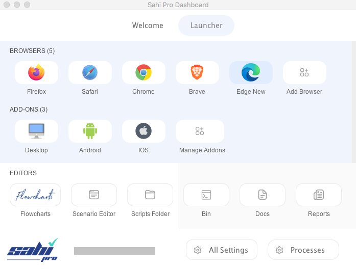The height and width of the screenshot is (269, 356).
Task: Launch the Android add-on
Action: point(90,131)
